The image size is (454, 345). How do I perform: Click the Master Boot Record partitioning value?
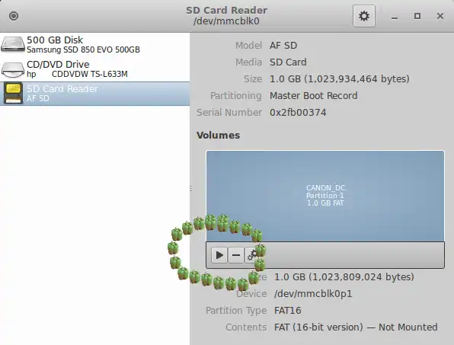(314, 96)
